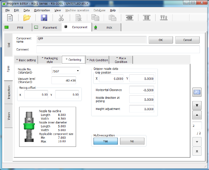This screenshot has height=170, width=209.
Task: Select the Component tab
Action: (x=77, y=27)
